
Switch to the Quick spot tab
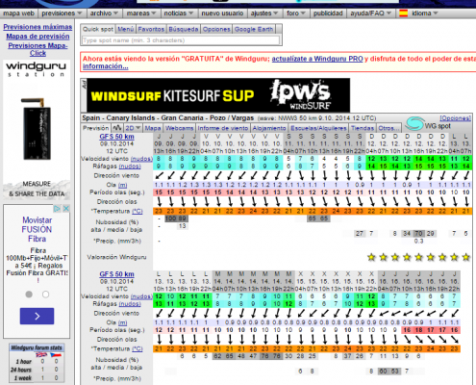coord(98,29)
